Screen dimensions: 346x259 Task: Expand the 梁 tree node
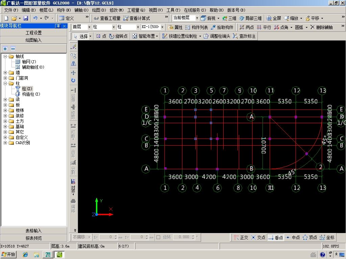tap(5, 99)
